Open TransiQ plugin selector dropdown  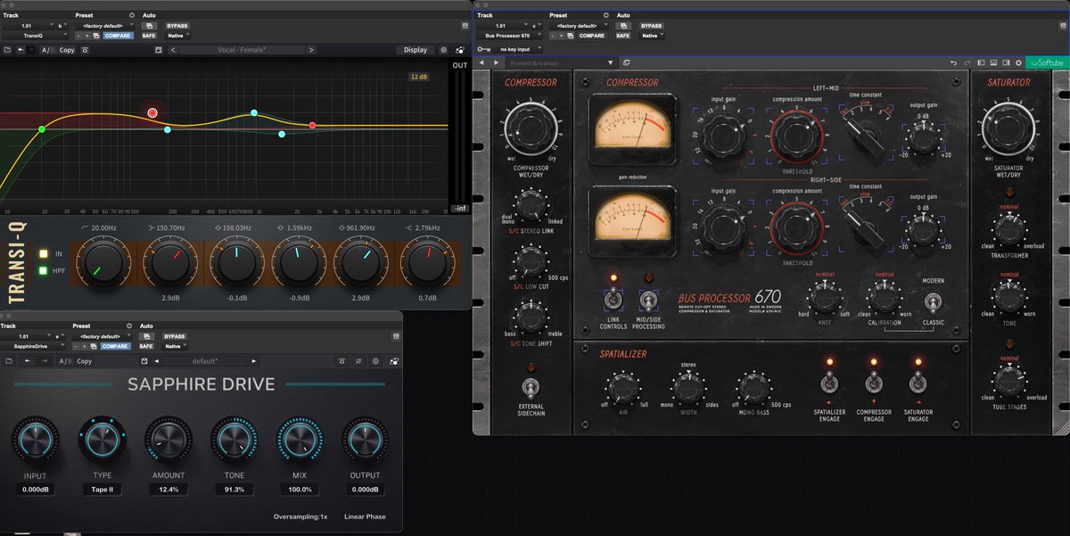(34, 36)
